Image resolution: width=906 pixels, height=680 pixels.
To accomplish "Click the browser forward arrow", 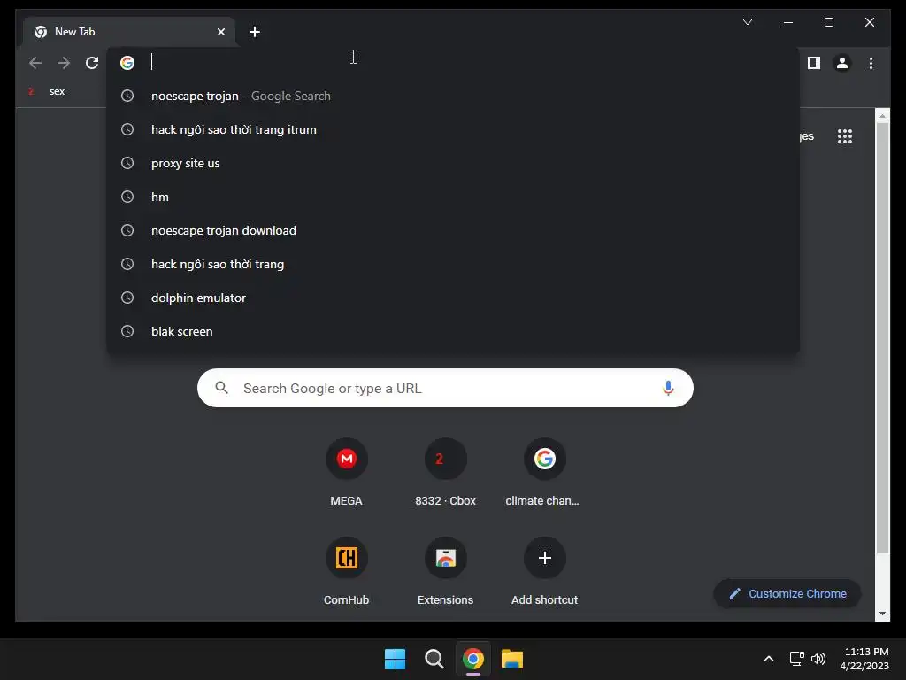I will click(x=64, y=63).
